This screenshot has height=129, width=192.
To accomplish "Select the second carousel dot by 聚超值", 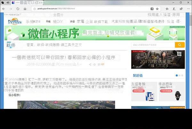I will pyautogui.click(x=180, y=75).
